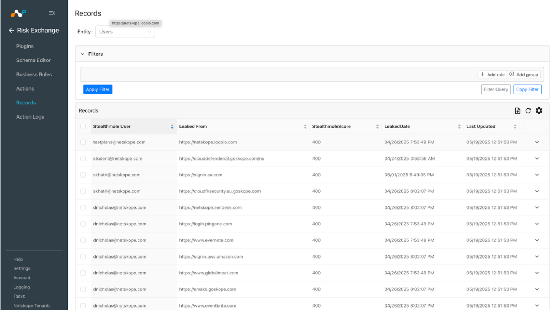The image size is (558, 310).
Task: Open Plugins in the sidebar
Action: (x=25, y=46)
